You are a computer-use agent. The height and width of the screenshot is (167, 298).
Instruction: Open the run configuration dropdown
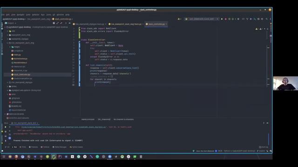click(x=202, y=19)
